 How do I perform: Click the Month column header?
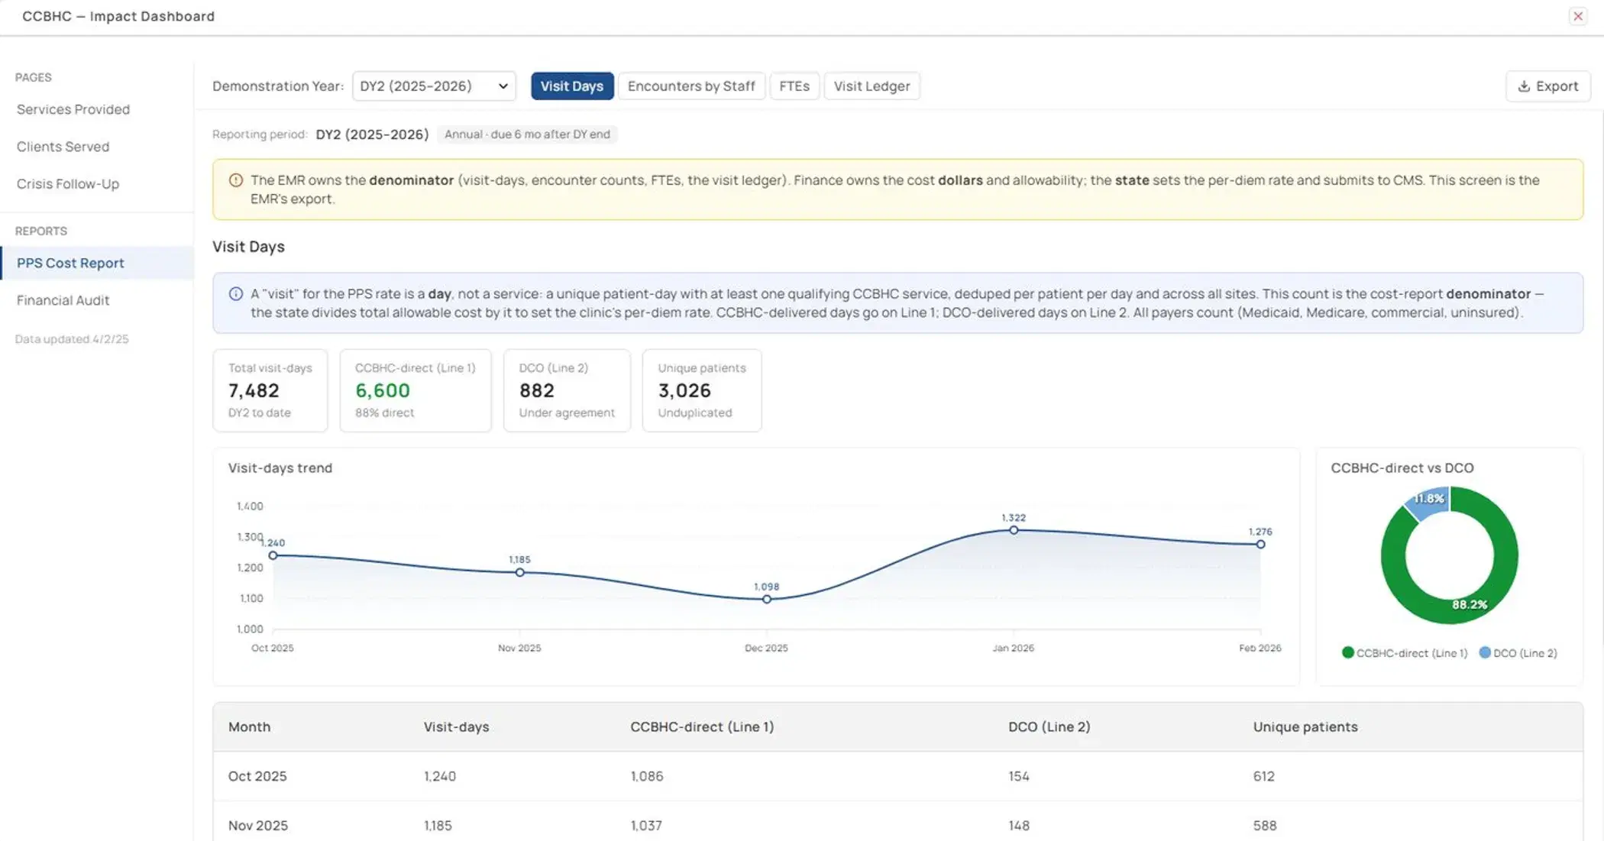[249, 726]
